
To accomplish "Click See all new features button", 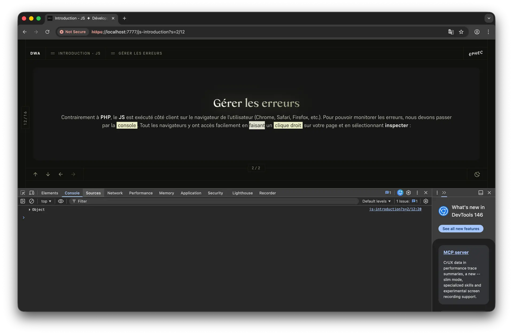I will pos(461,229).
